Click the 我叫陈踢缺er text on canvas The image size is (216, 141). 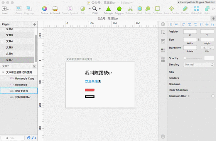click(99, 73)
